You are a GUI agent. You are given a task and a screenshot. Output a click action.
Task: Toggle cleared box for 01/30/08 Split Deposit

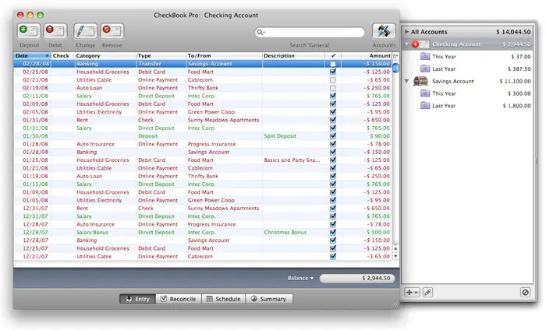pyautogui.click(x=333, y=136)
